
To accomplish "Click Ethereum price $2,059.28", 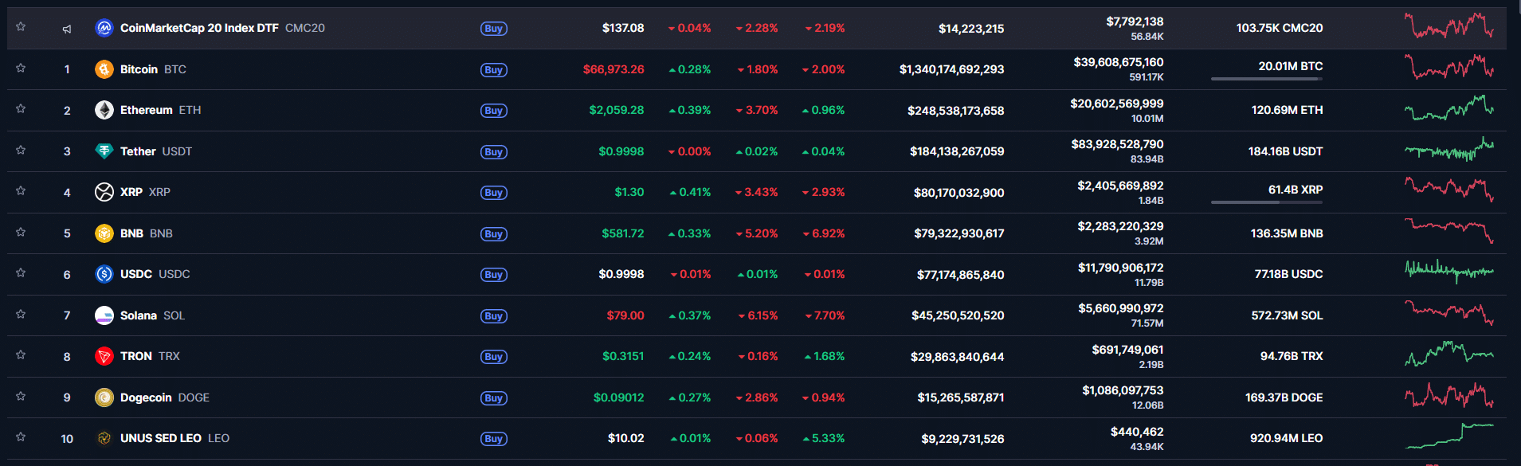I will (x=617, y=110).
